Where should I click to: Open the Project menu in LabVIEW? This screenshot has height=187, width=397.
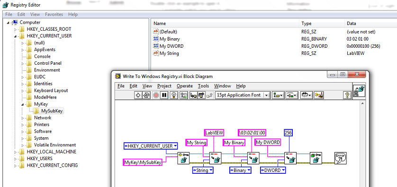(x=164, y=86)
